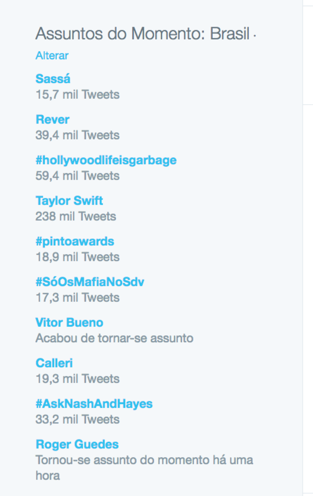Click the 33,2 mil Tweets count
Screen dimensions: 313x496
(77, 419)
